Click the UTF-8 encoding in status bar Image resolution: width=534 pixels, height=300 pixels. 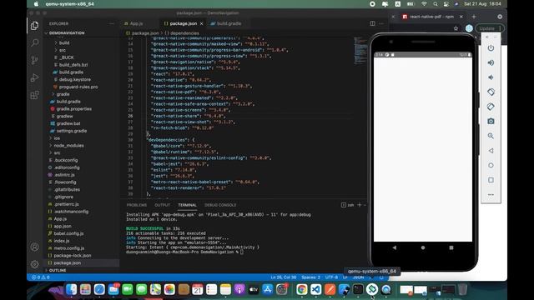tap(332, 277)
